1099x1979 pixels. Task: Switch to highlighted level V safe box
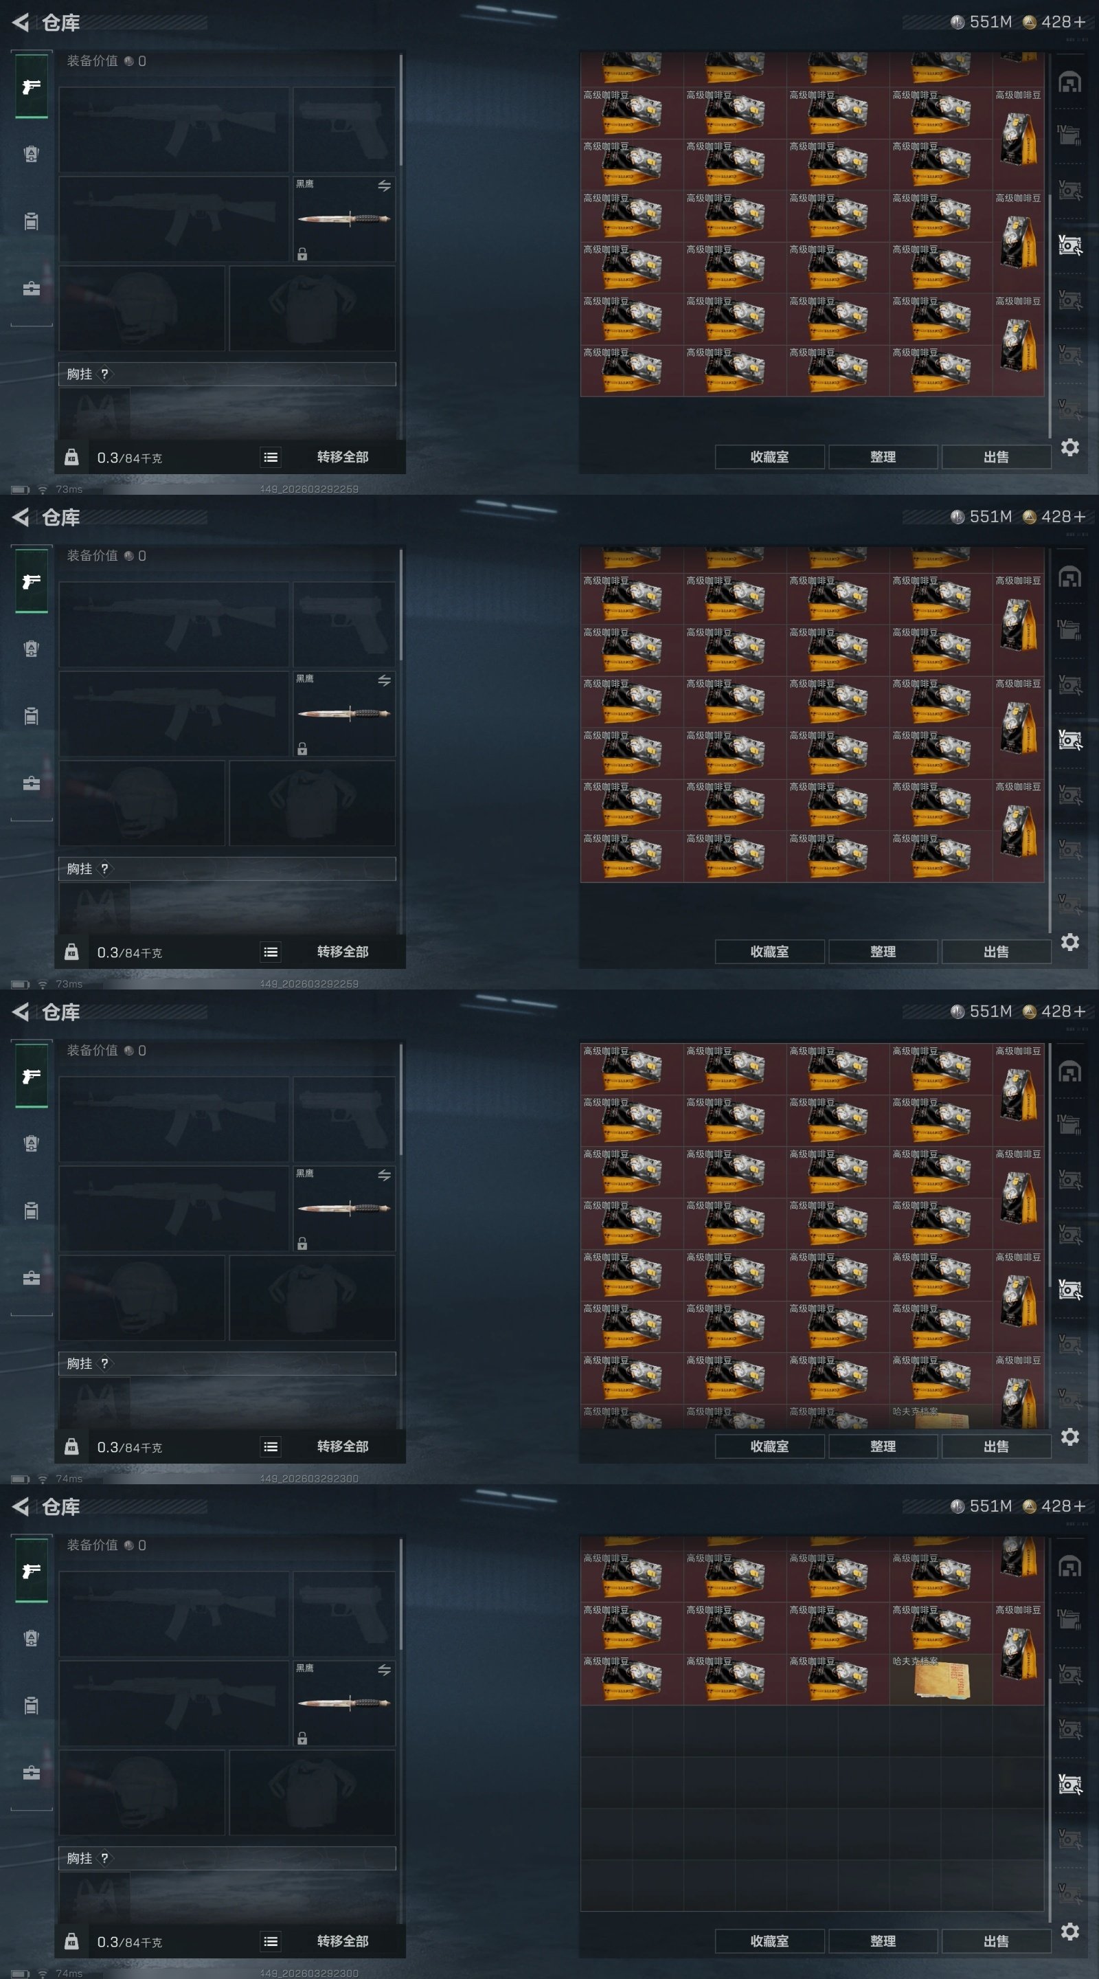pos(1070,245)
